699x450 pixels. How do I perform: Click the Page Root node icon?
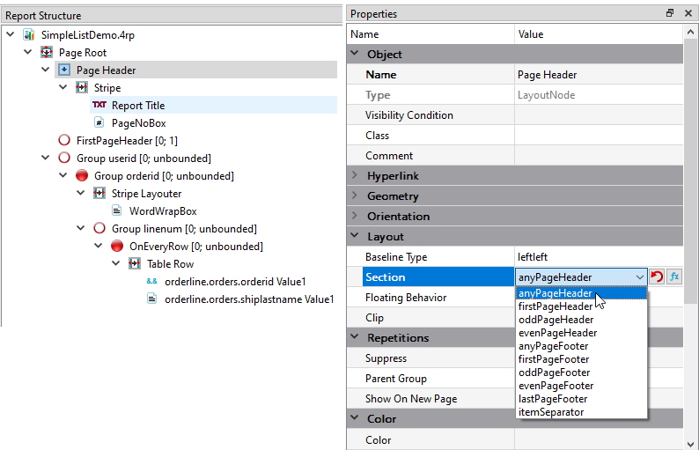[47, 52]
